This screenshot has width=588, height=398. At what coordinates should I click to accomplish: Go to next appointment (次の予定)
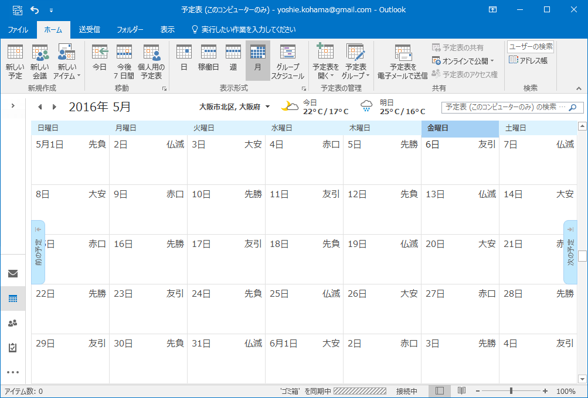tap(570, 252)
